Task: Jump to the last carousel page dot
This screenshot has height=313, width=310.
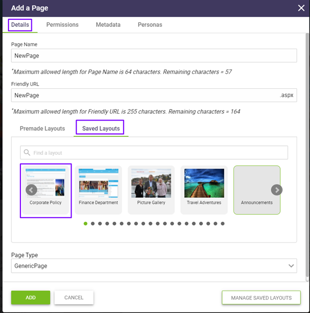Action: click(x=223, y=224)
